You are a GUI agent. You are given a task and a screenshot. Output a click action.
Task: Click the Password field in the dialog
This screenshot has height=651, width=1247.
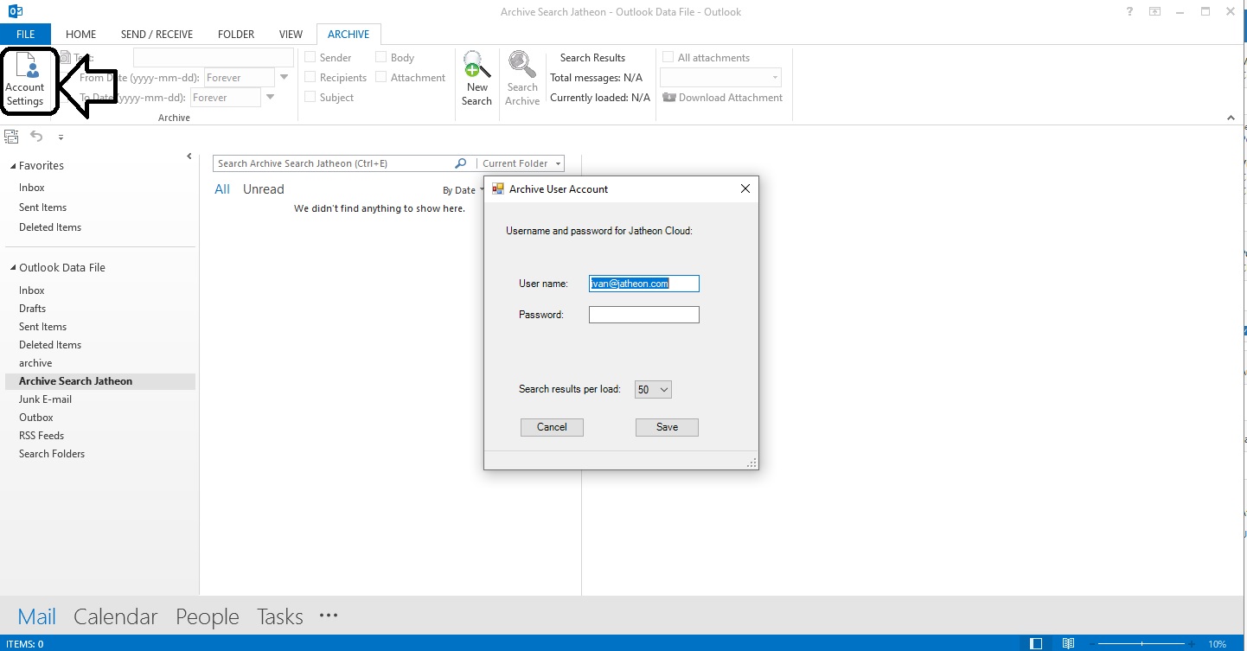click(644, 315)
